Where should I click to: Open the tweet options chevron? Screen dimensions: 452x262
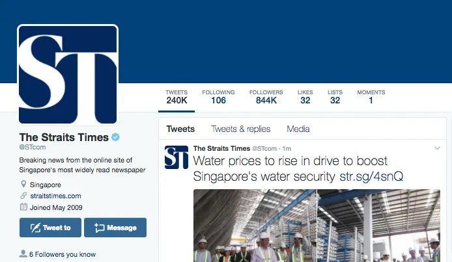(437, 148)
